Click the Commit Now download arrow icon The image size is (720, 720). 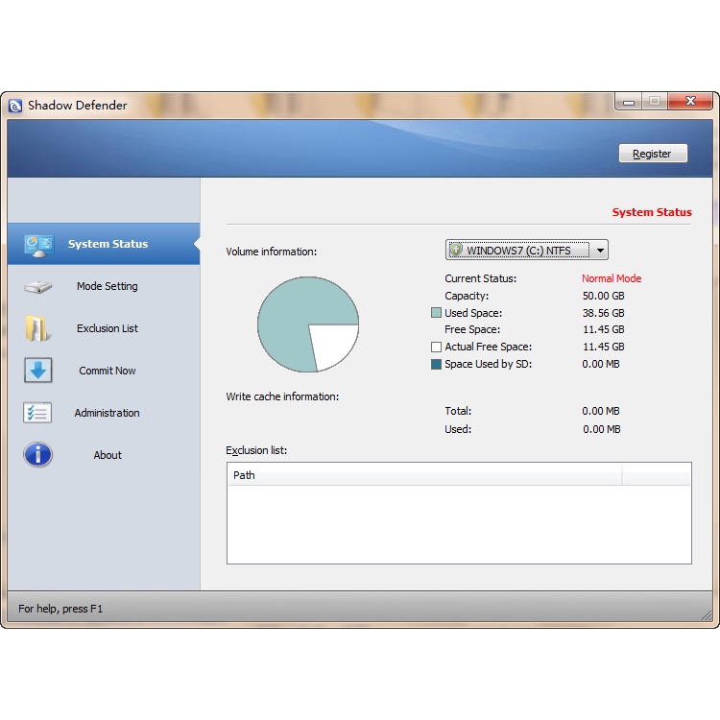(38, 371)
